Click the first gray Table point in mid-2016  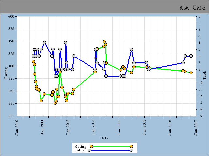(183, 63)
